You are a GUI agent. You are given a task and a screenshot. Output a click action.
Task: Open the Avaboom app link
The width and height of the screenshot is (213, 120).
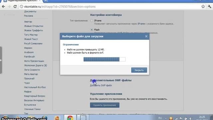29,52
